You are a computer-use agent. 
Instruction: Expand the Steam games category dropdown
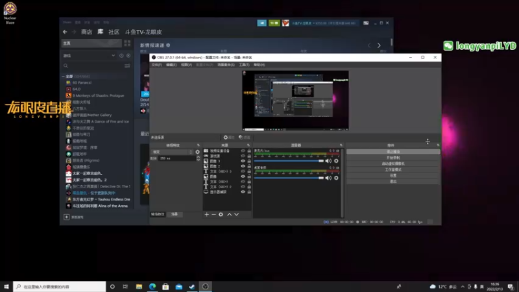pyautogui.click(x=113, y=56)
